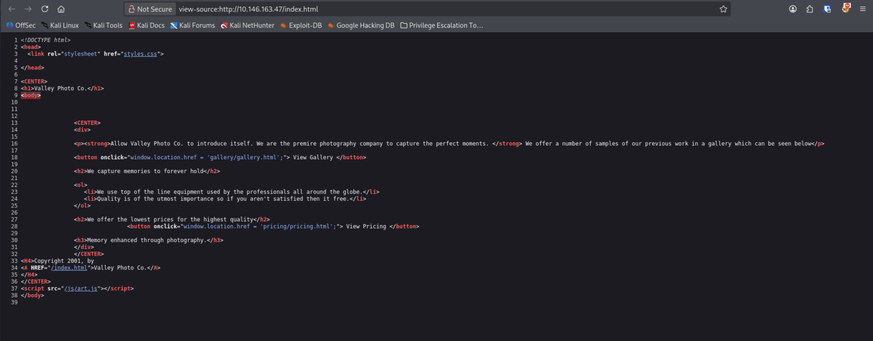This screenshot has width=873, height=341.
Task: Click 'We capture memories to forever hold' text
Action: [x=145, y=171]
